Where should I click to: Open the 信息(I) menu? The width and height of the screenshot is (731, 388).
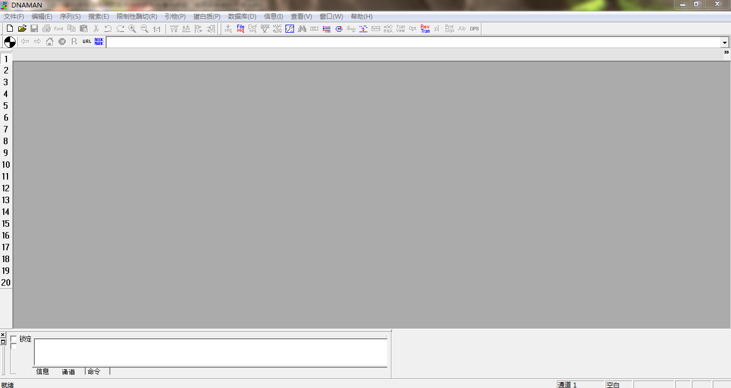273,17
